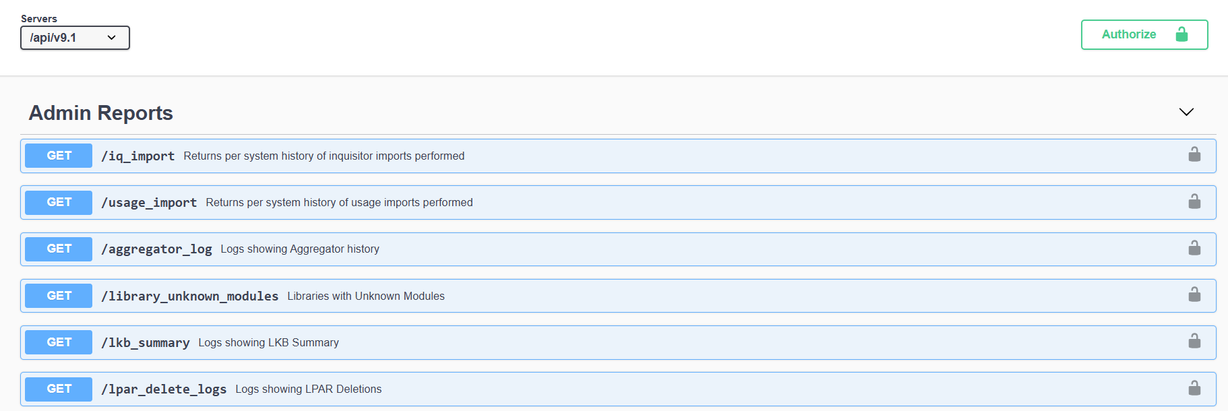Collapse the Admin Reports section chevron
Viewport: 1228px width, 411px height.
pos(1186,112)
